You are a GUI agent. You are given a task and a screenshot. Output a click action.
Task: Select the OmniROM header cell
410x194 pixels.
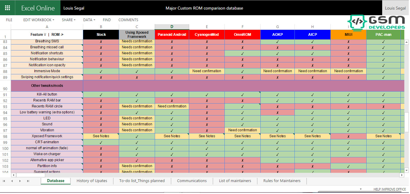[x=242, y=35]
